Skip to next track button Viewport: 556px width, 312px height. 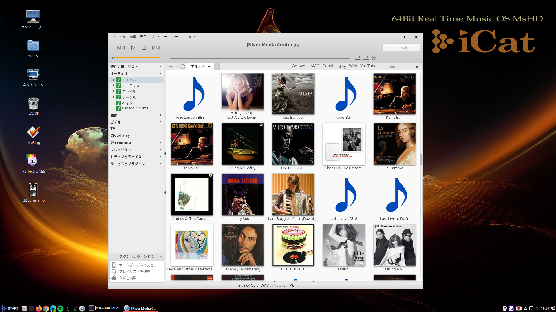point(156,48)
